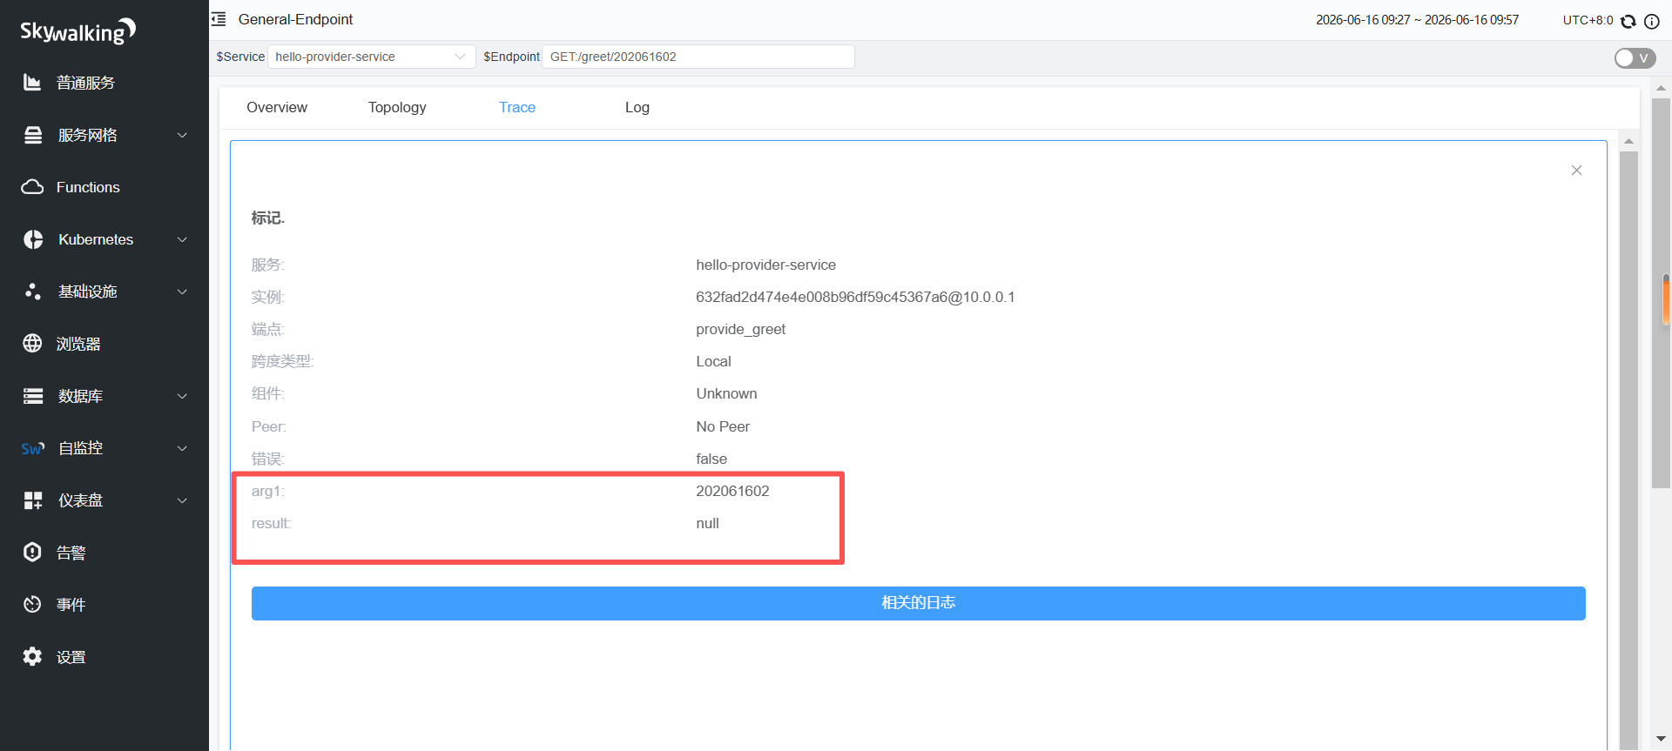Collapse sidebar with the menu fold icon
This screenshot has height=751, width=1672.
click(219, 19)
